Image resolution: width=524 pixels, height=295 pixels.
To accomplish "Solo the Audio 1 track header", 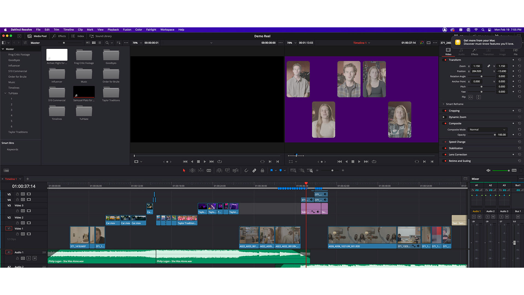I will [x=29, y=258].
